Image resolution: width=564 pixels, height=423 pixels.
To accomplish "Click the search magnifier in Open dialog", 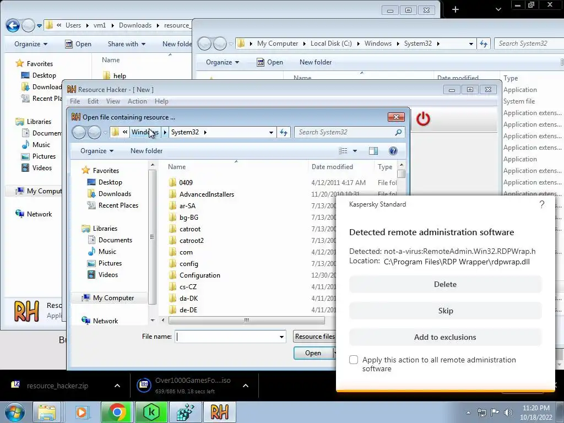I will [x=398, y=132].
